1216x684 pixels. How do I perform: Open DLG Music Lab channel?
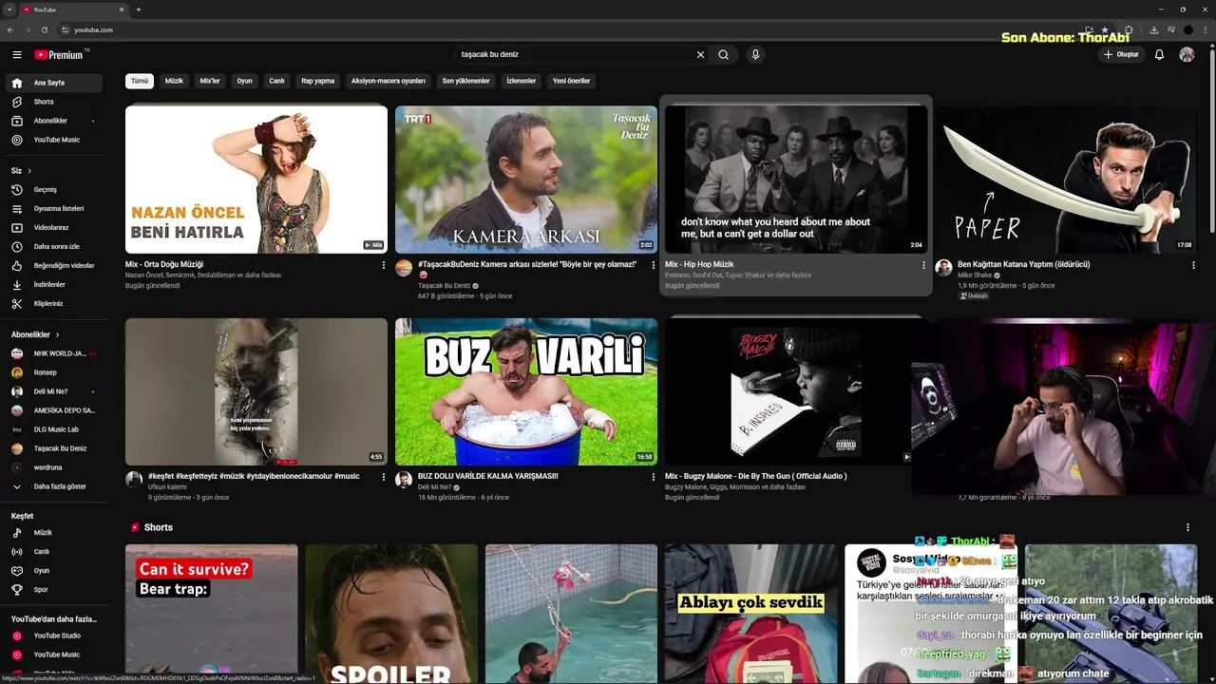coord(56,429)
